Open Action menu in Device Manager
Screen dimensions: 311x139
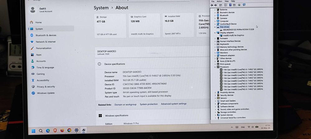tap(219, 1)
